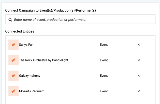
Task: Delete Mozarts Requiem from the list
Action: click(139, 91)
